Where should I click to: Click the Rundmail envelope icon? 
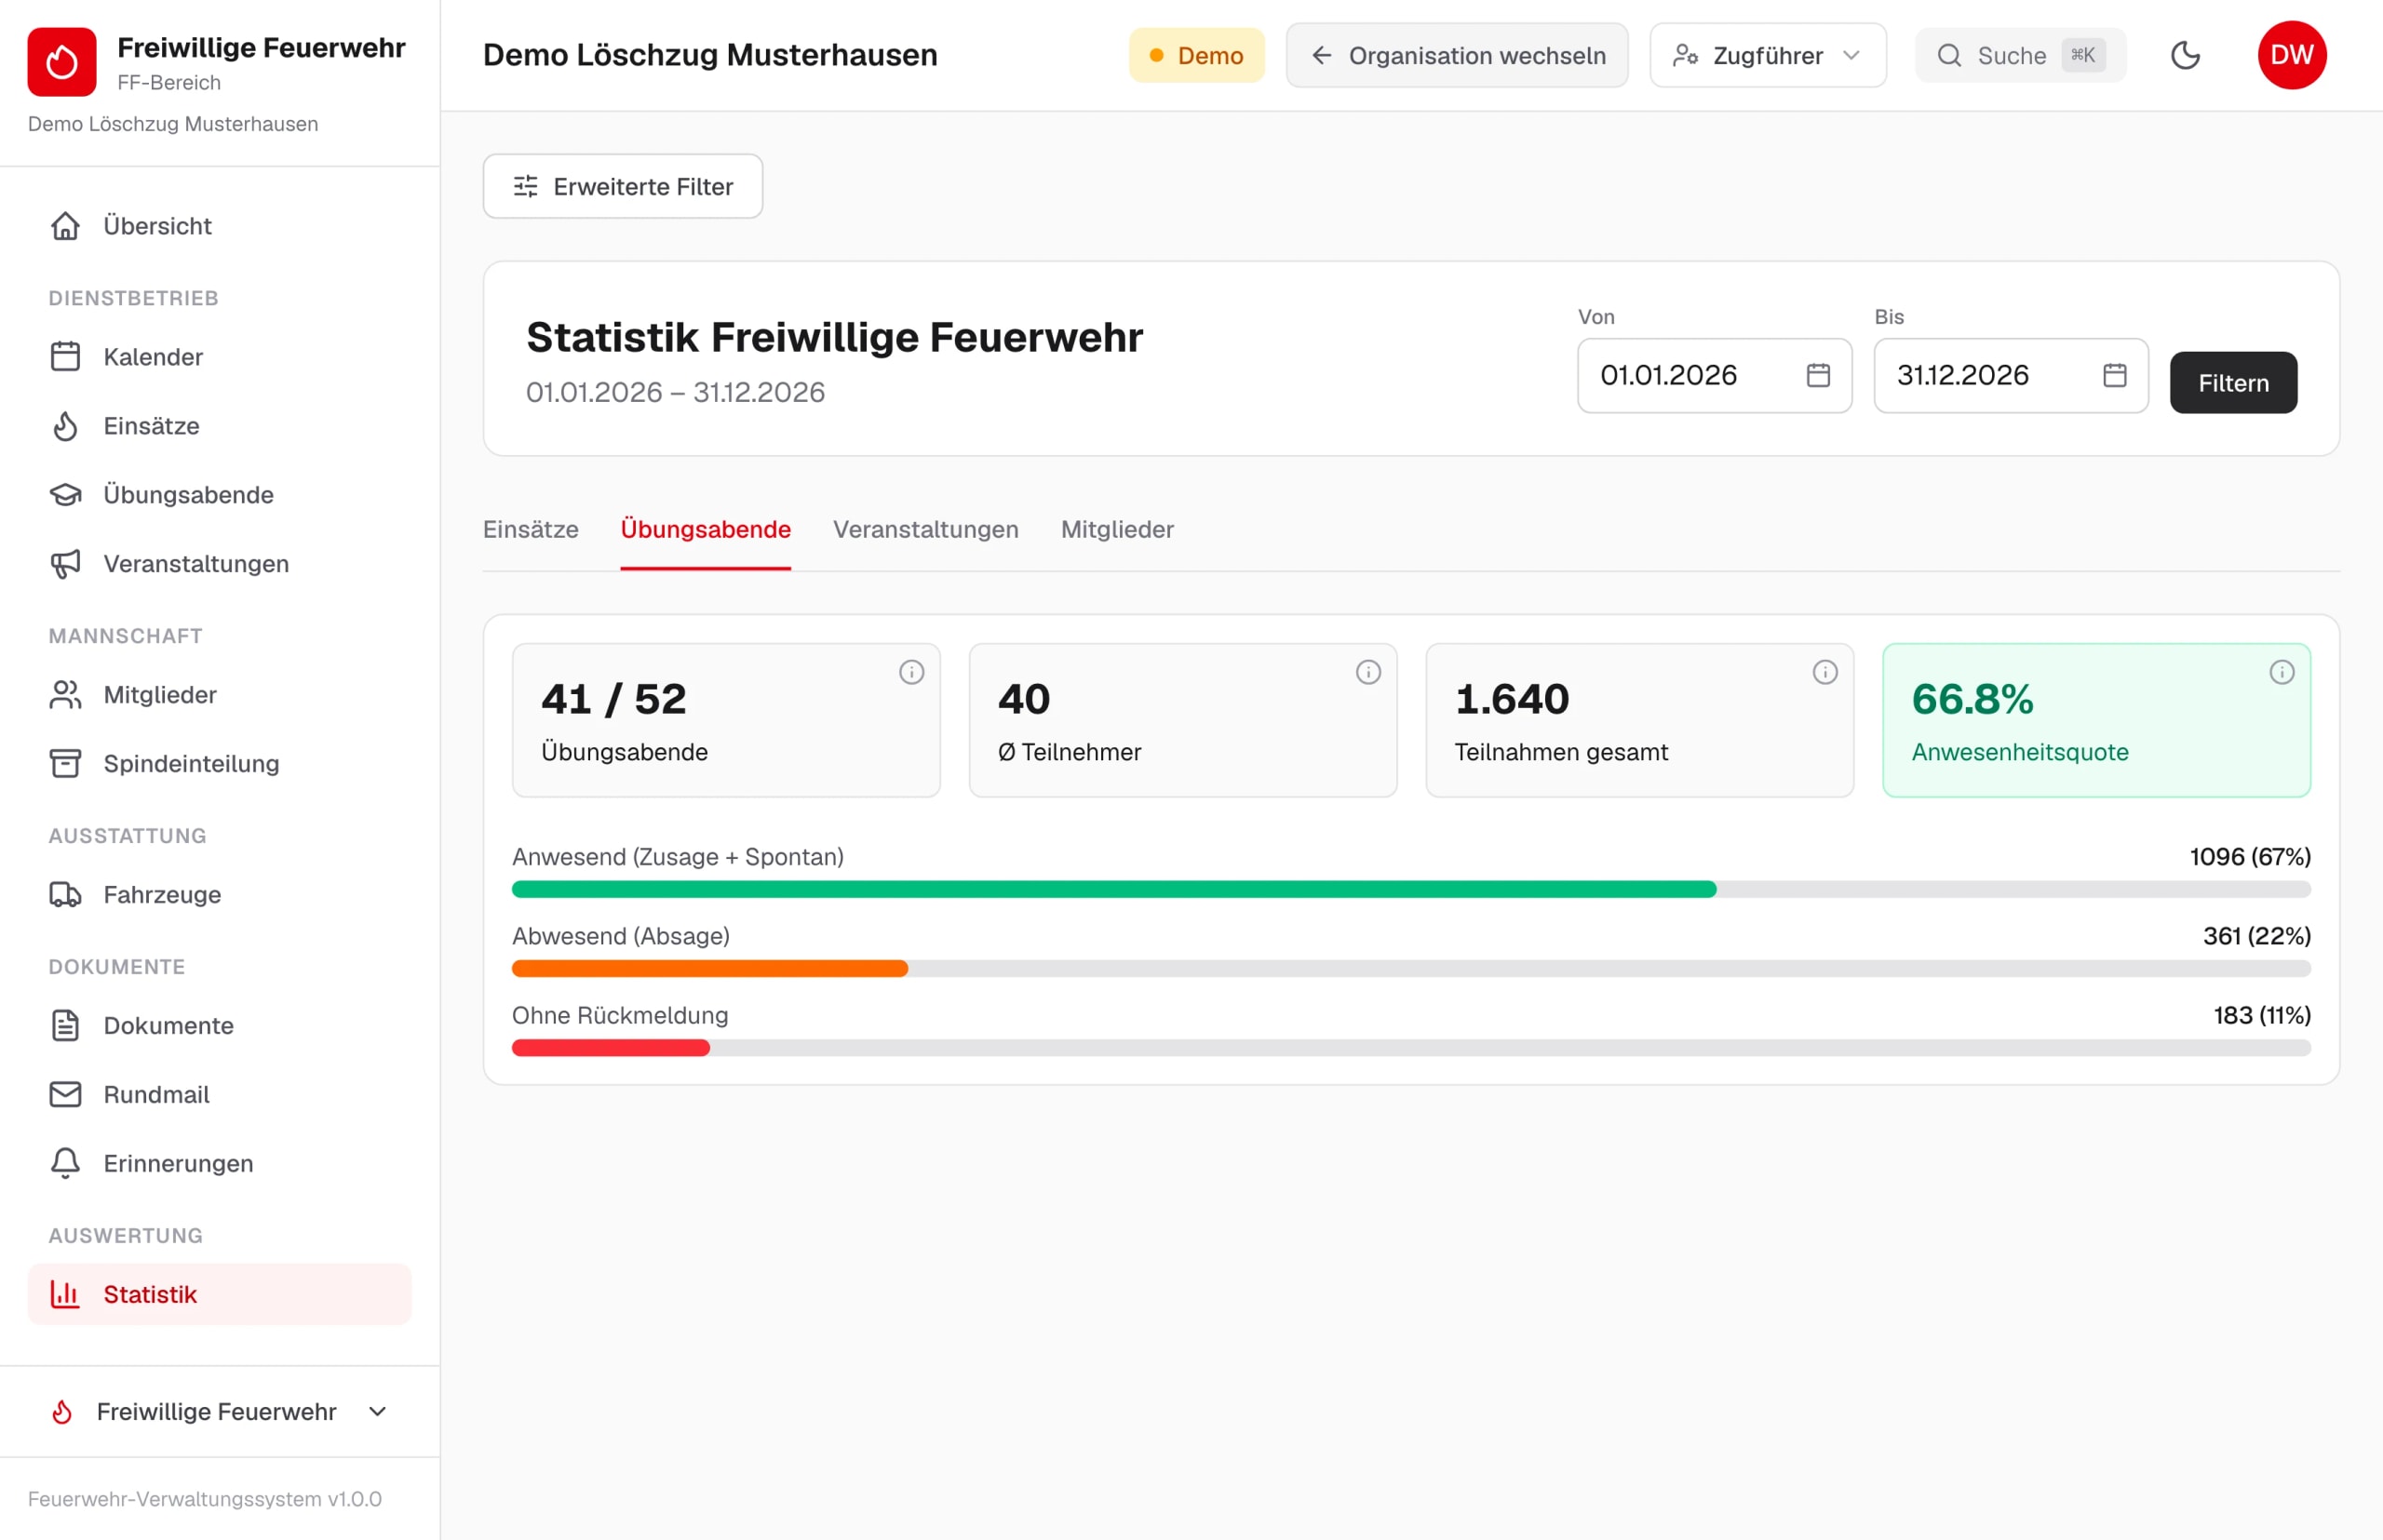66,1095
